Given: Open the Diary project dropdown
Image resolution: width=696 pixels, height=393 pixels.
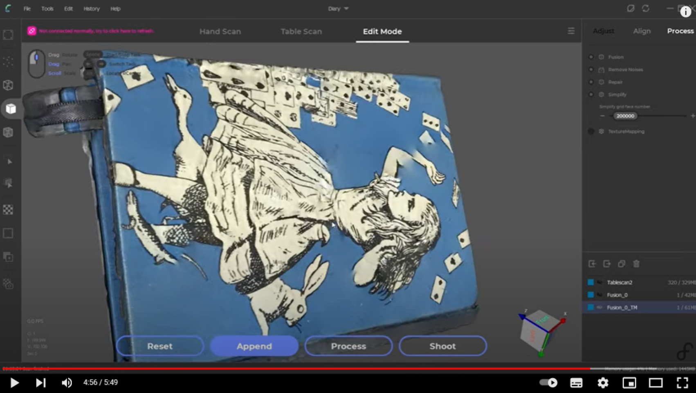Looking at the screenshot, I should click(338, 9).
